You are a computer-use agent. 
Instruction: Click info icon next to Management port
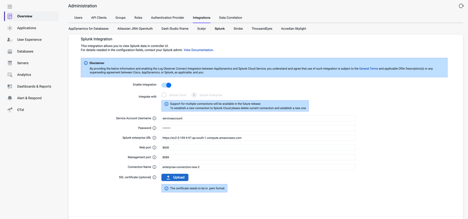tap(154, 157)
